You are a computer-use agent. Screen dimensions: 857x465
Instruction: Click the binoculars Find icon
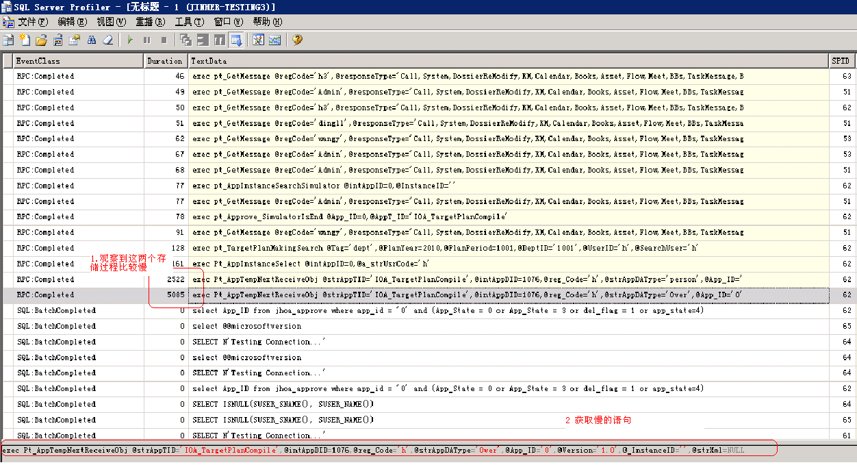(91, 40)
